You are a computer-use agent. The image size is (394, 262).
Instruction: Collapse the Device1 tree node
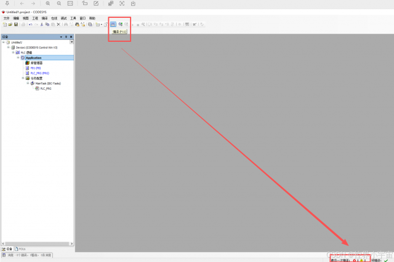[8, 47]
